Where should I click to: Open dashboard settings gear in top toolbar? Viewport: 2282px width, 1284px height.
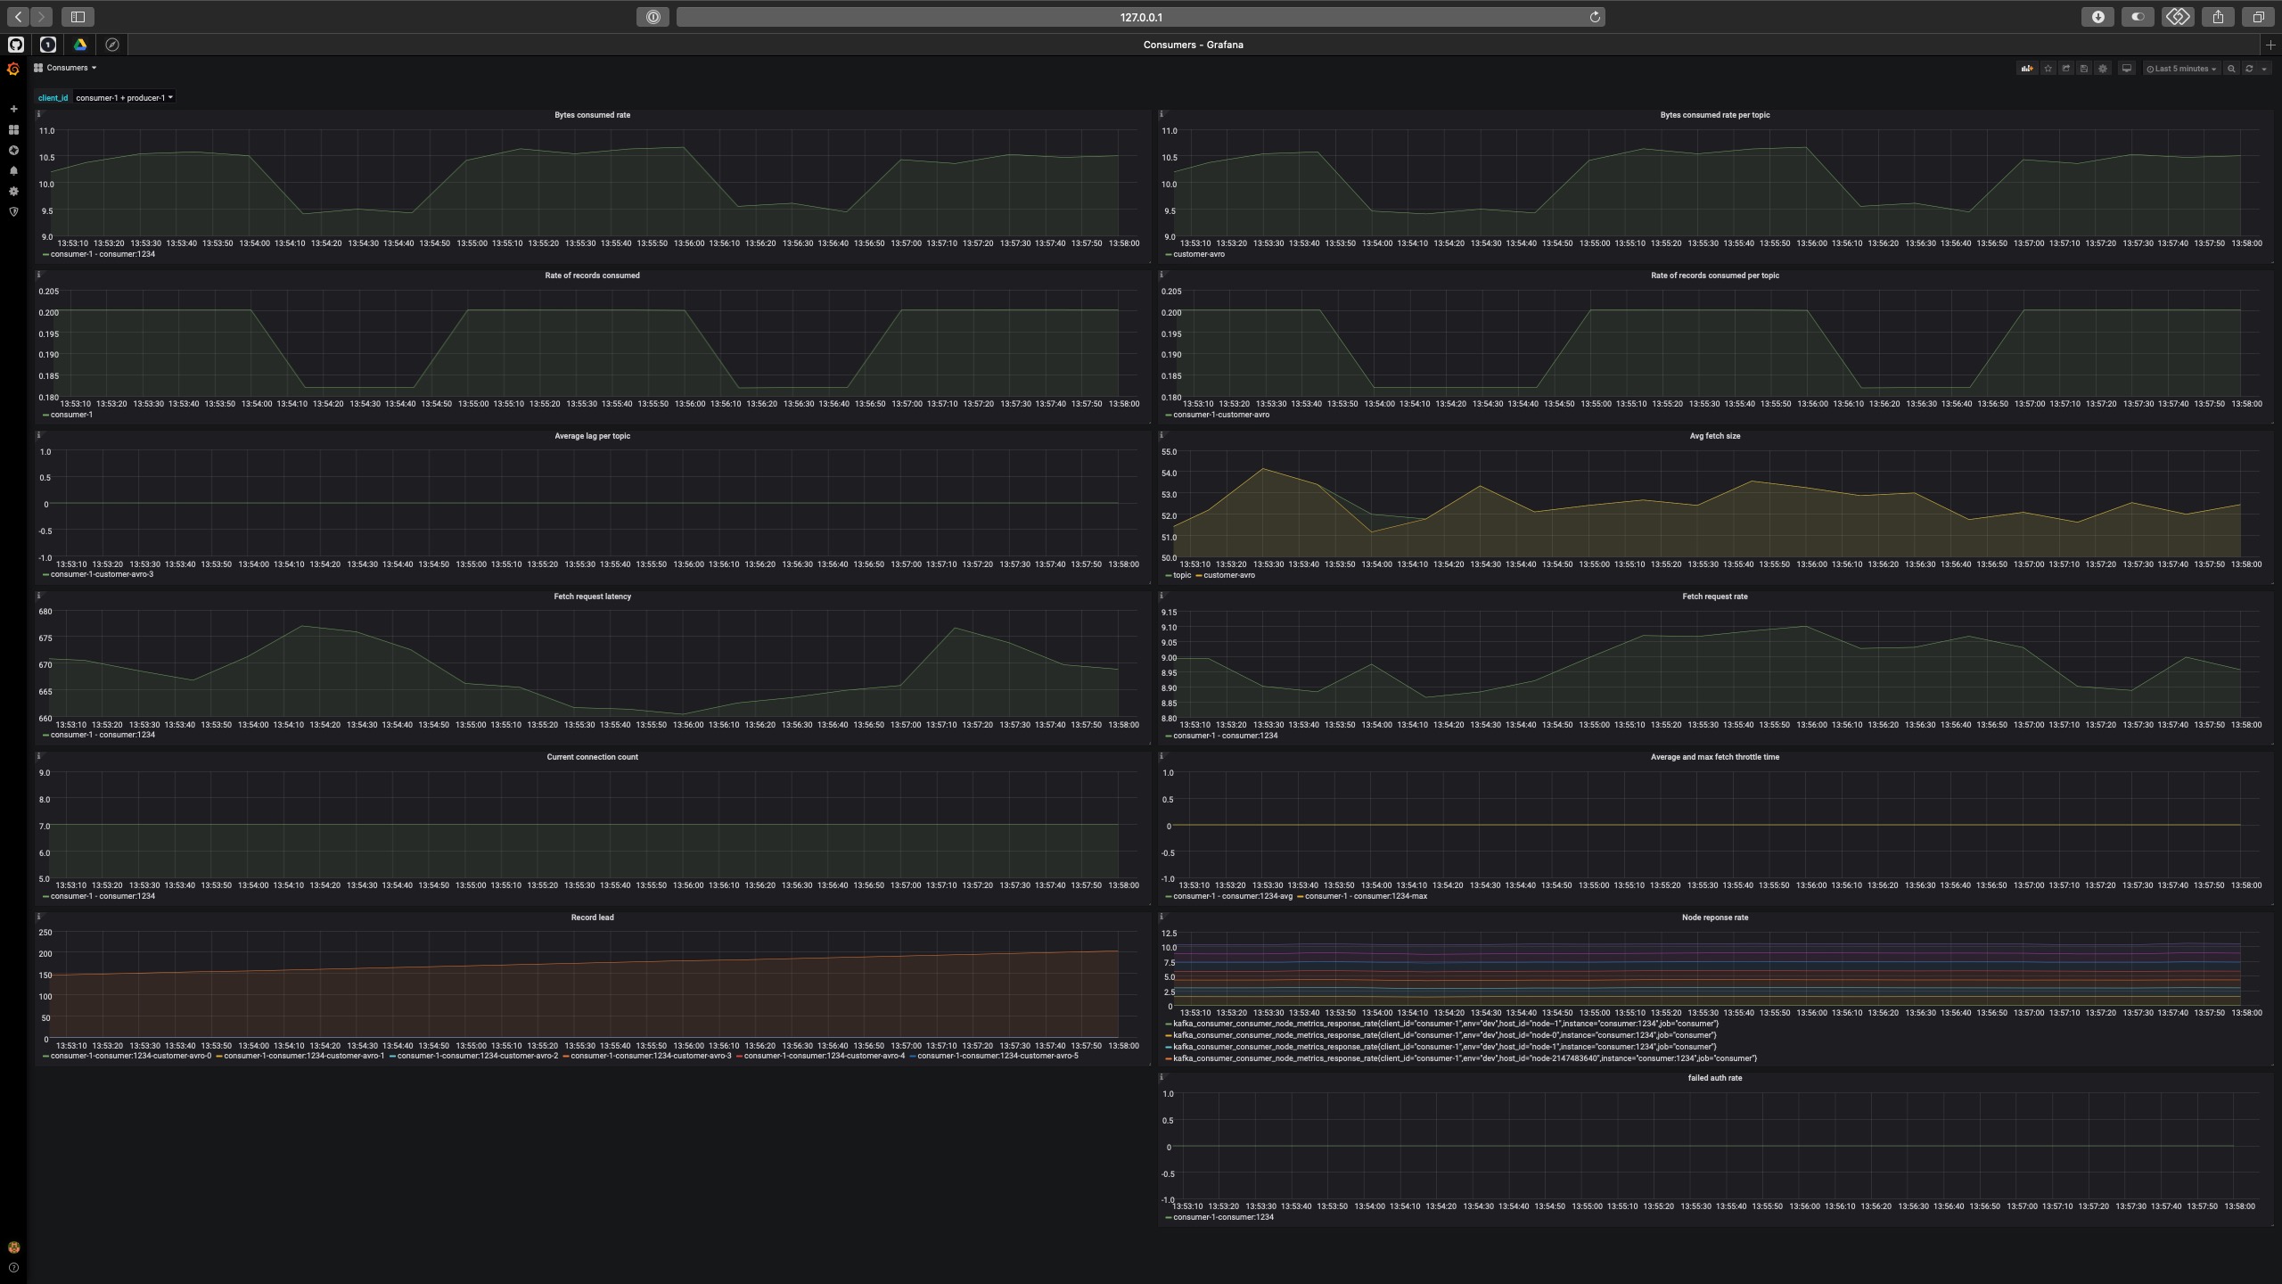(2103, 69)
